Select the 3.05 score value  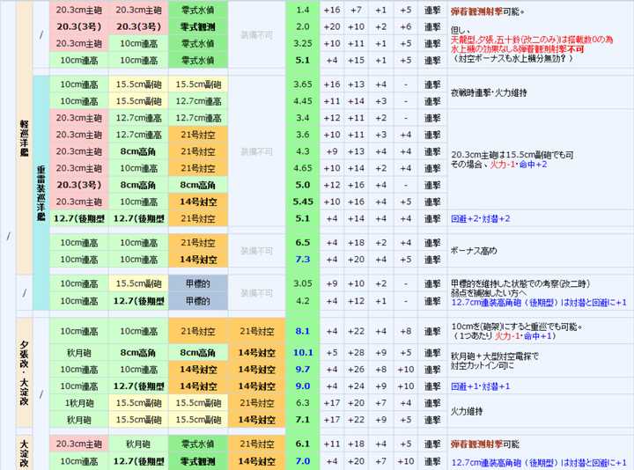tap(302, 283)
